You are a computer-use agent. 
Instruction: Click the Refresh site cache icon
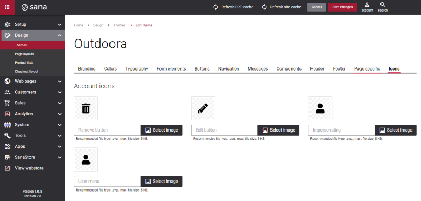(x=264, y=7)
